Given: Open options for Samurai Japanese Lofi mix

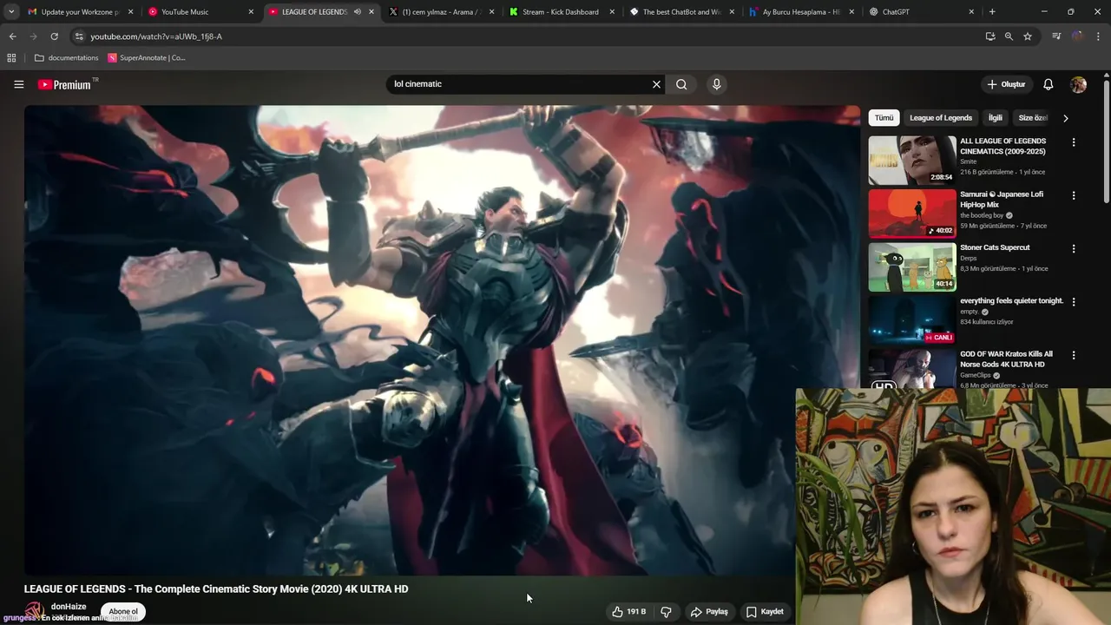Looking at the screenshot, I should (x=1073, y=195).
